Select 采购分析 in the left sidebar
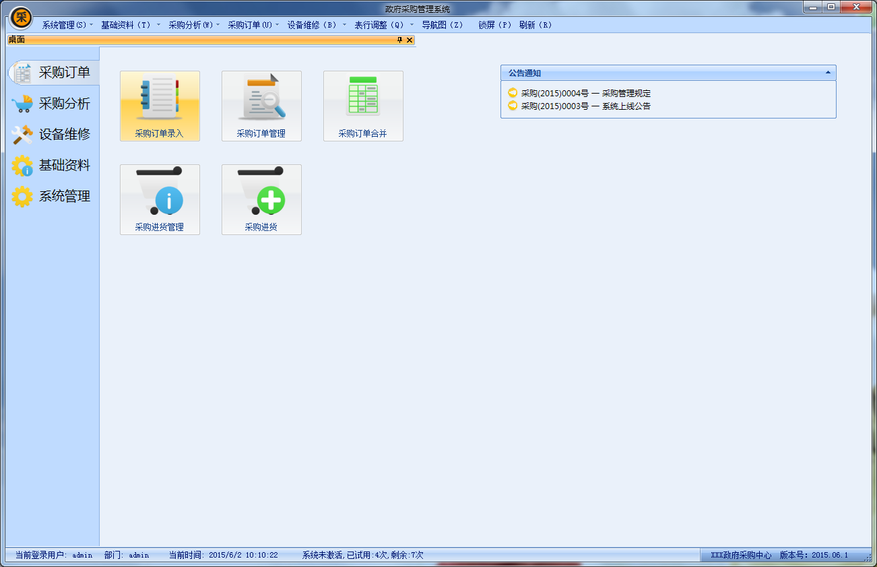 click(x=53, y=104)
